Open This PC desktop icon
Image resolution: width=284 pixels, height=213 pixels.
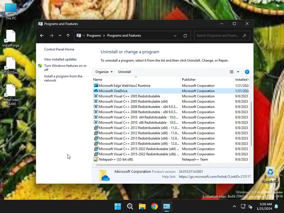[11, 11]
